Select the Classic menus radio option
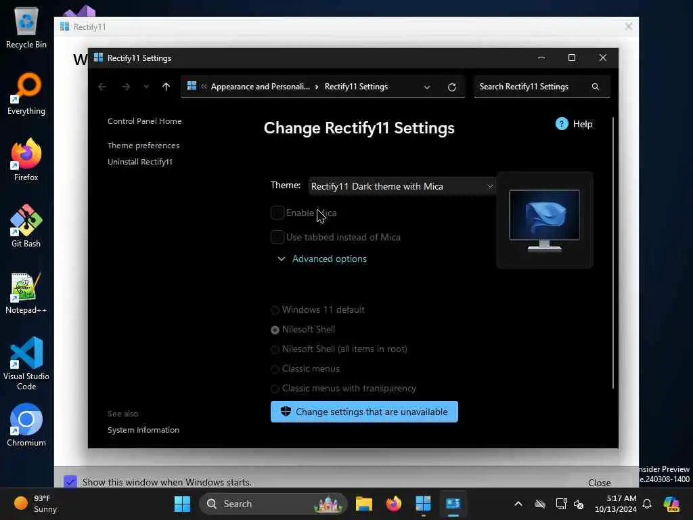Screen dimensions: 693x520 275,369
